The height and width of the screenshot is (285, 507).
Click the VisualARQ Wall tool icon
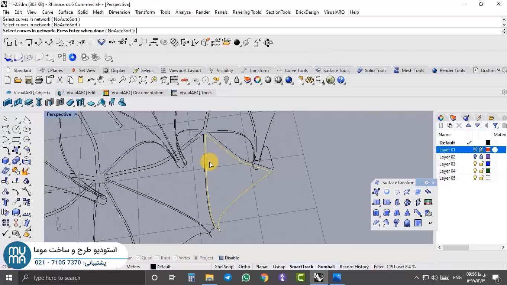(7, 103)
